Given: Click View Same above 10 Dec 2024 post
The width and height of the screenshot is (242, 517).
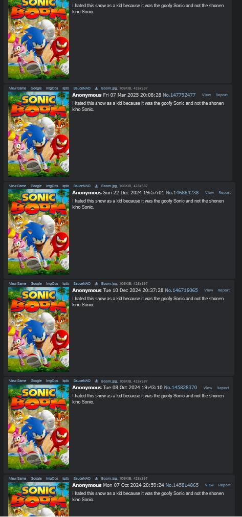Looking at the screenshot, I should click(17, 284).
